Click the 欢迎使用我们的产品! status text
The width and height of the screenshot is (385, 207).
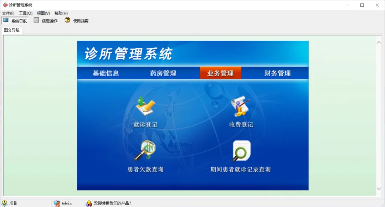click(x=112, y=203)
